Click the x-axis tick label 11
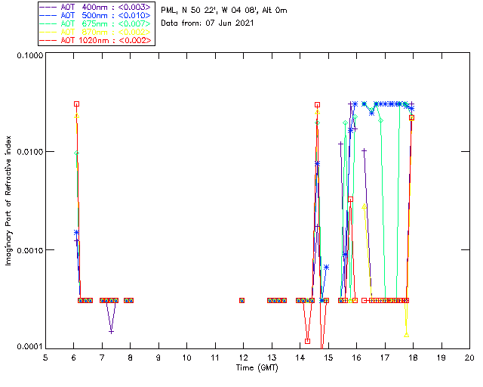The height and width of the screenshot is (387, 483). coord(215,358)
